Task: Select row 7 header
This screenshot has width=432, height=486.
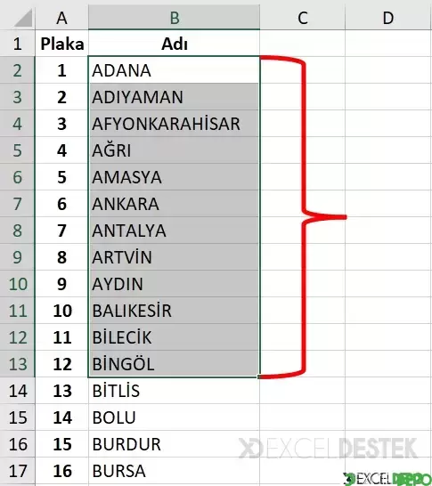Action: point(17,204)
